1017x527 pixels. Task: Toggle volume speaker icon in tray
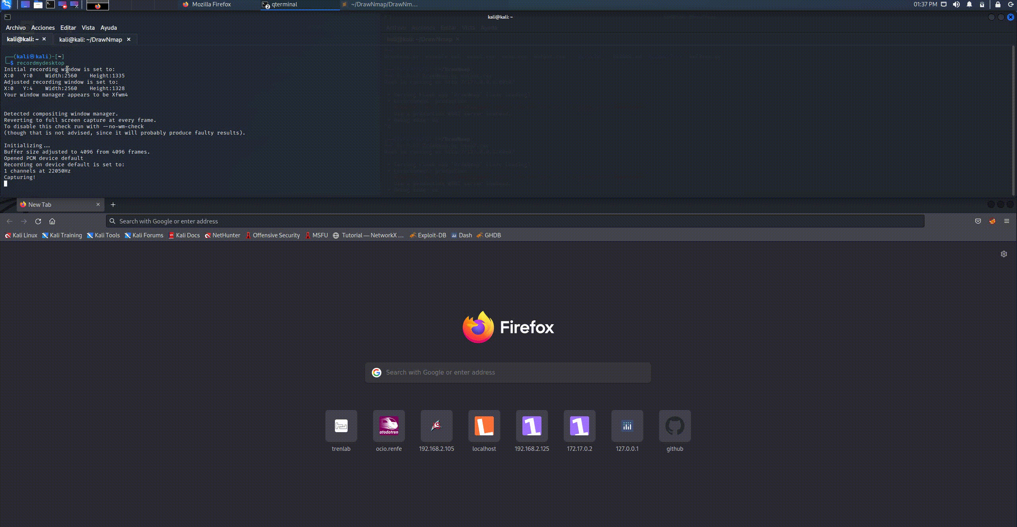pyautogui.click(x=956, y=4)
